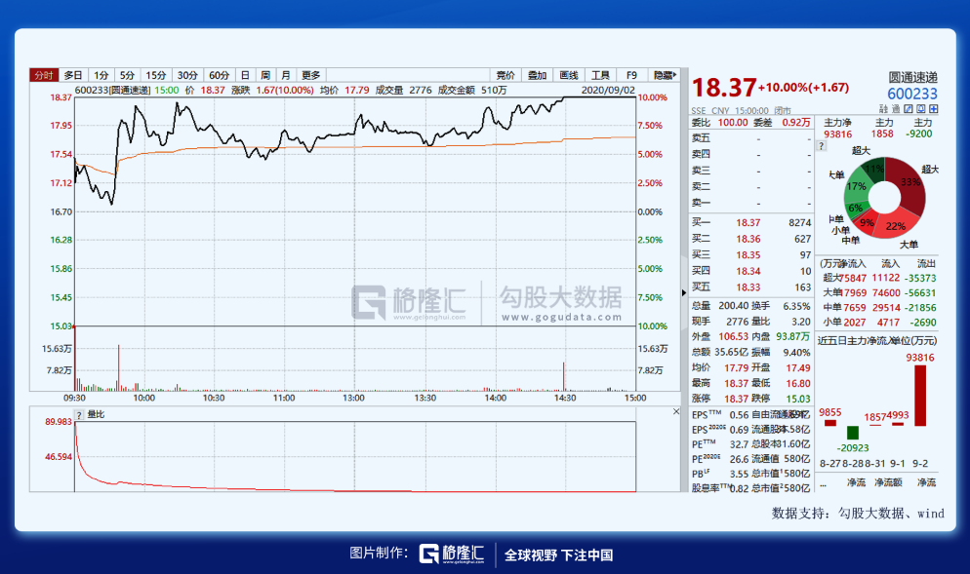Image resolution: width=970 pixels, height=574 pixels.
Task: Click 买二 bid price 18.36
Action: pyautogui.click(x=748, y=239)
